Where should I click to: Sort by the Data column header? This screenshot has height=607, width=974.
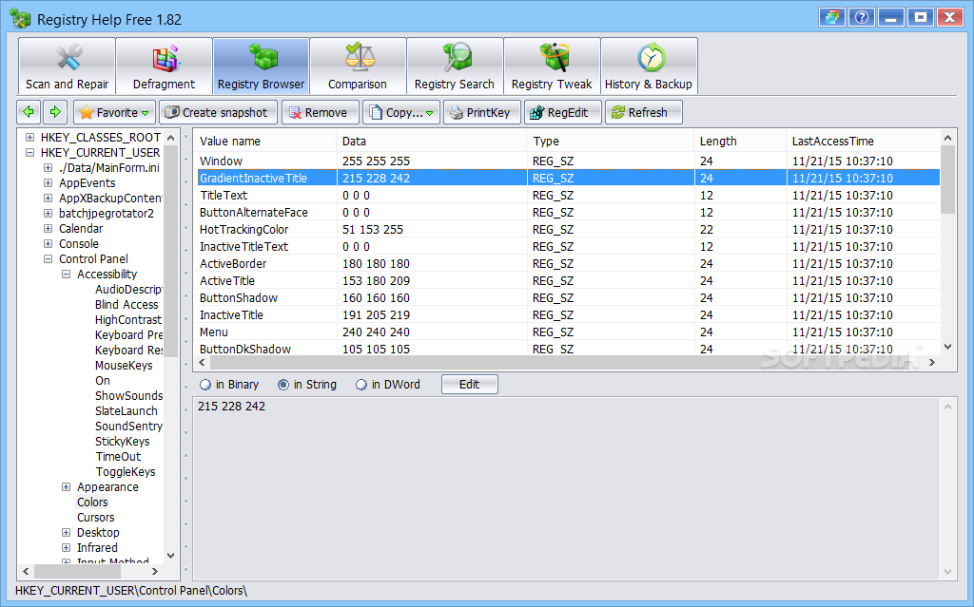click(x=431, y=141)
